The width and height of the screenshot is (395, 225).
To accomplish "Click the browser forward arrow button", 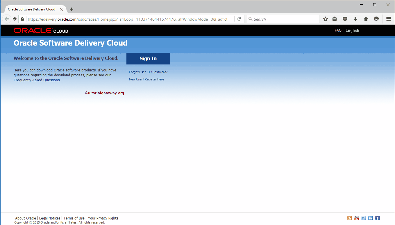I will pos(15,19).
